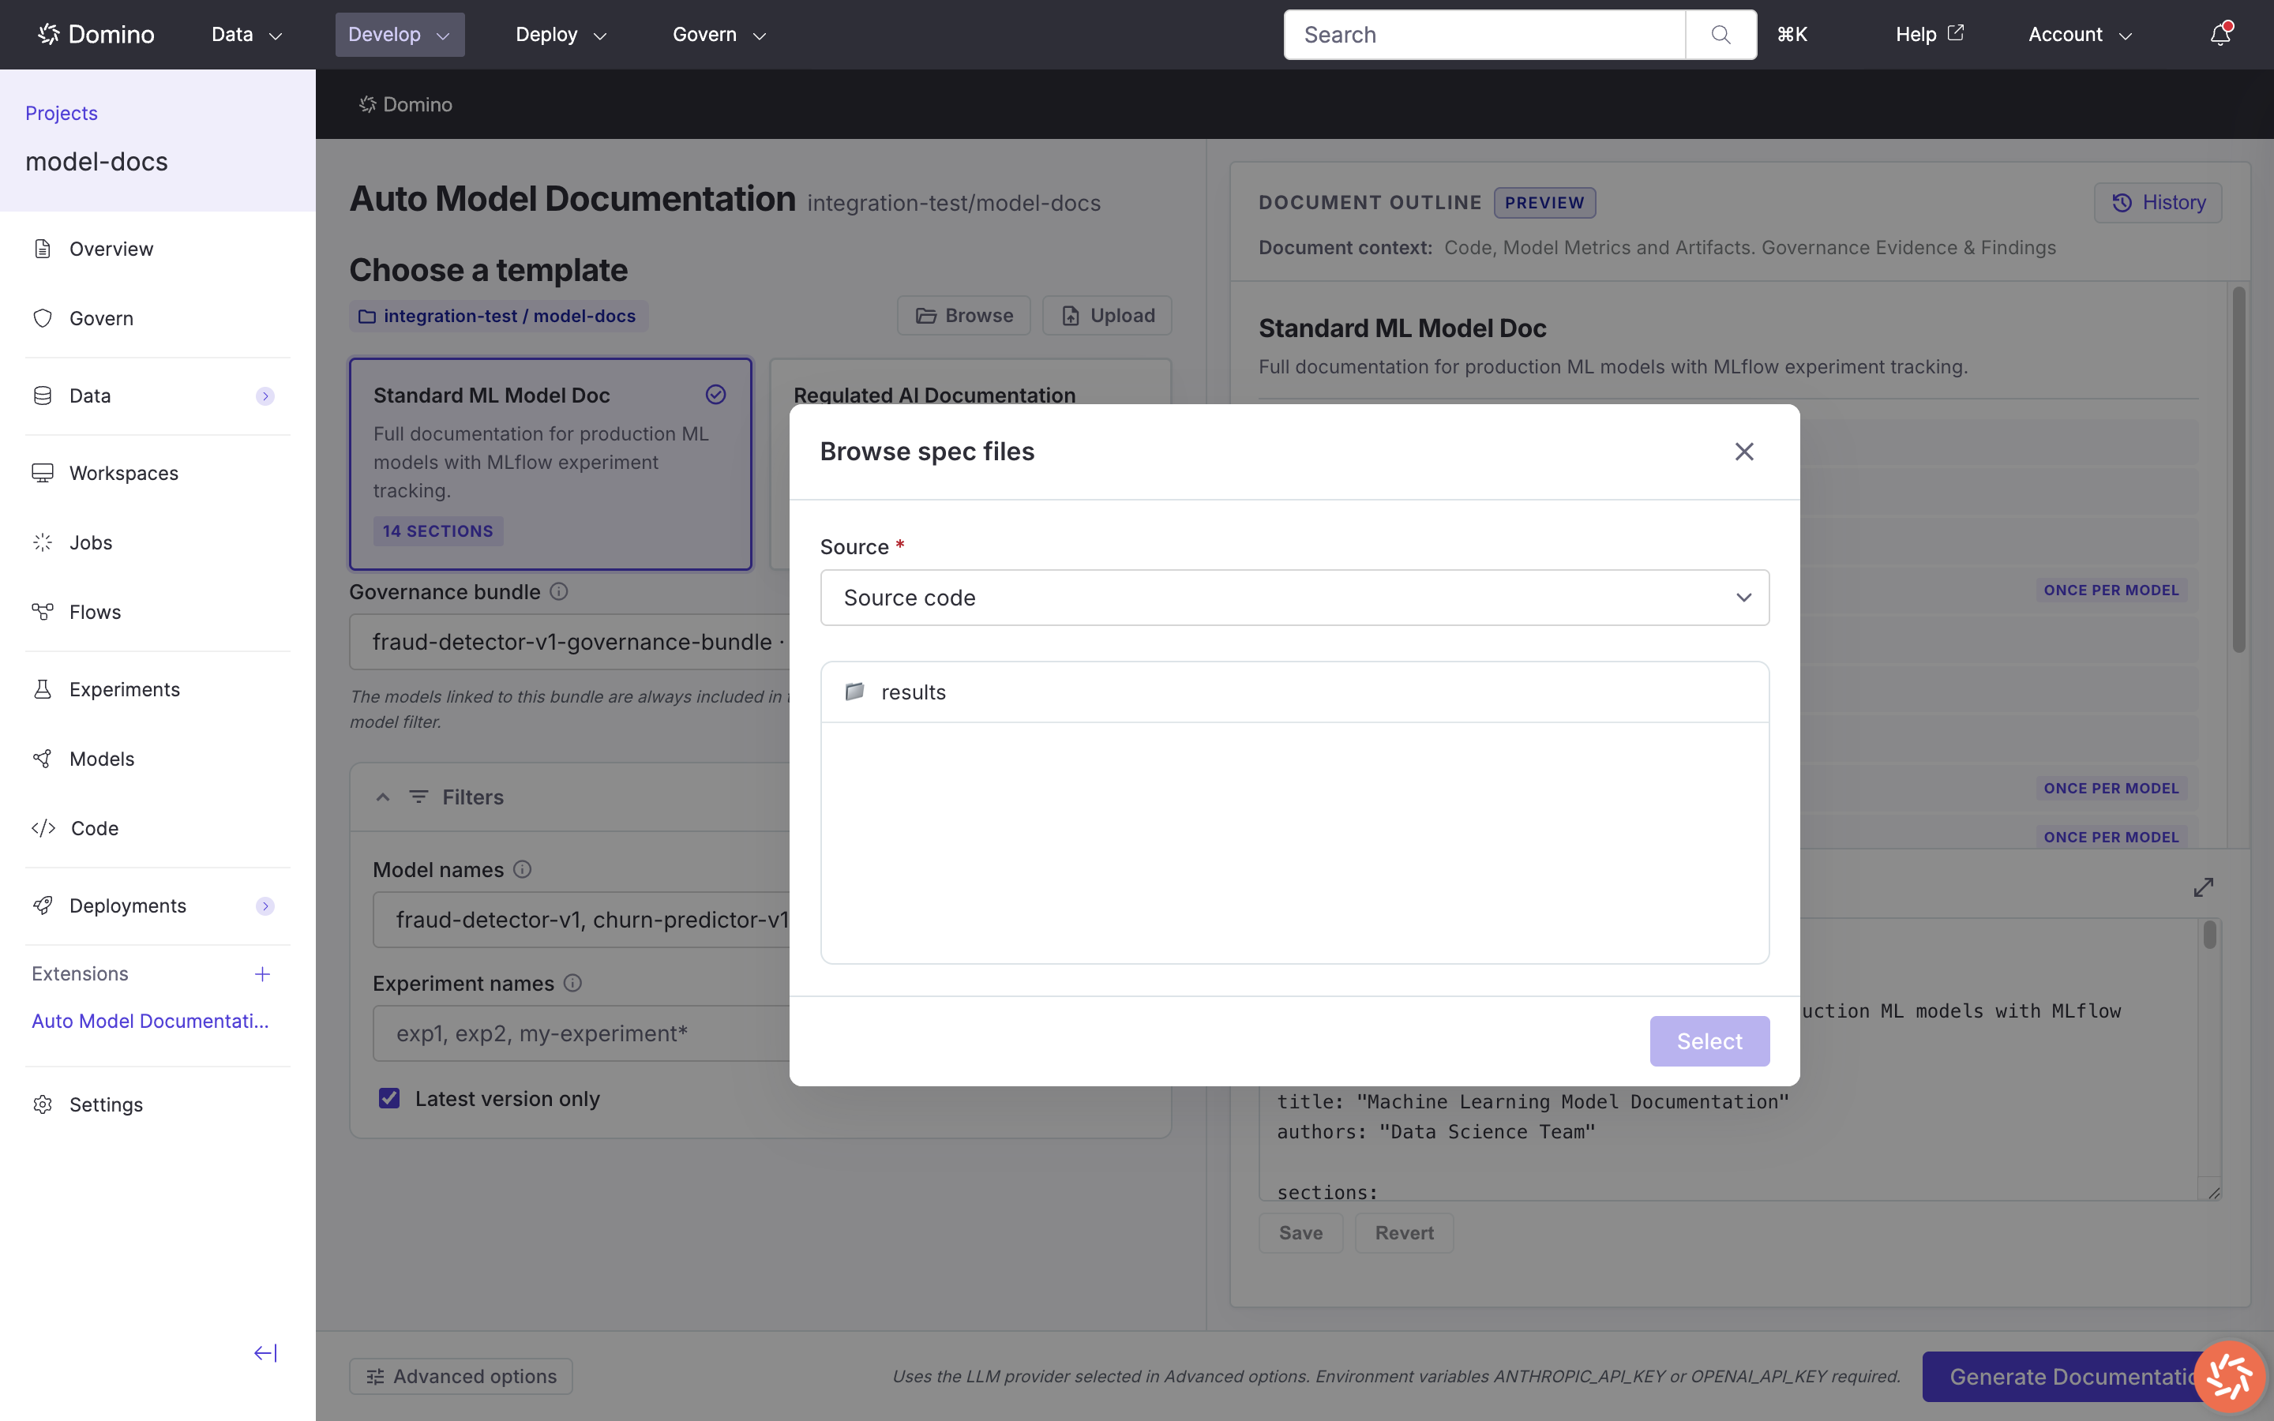Select the results folder row
This screenshot has width=2274, height=1421.
[x=1294, y=692]
